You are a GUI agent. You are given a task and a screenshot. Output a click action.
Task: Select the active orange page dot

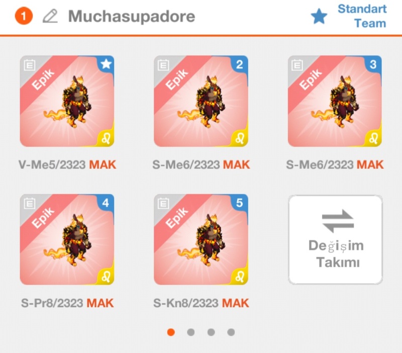coord(171,332)
